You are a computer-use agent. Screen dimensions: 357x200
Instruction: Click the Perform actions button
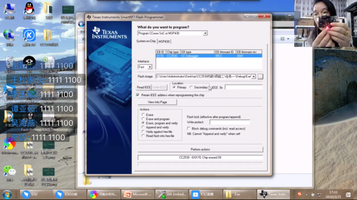(x=200, y=150)
